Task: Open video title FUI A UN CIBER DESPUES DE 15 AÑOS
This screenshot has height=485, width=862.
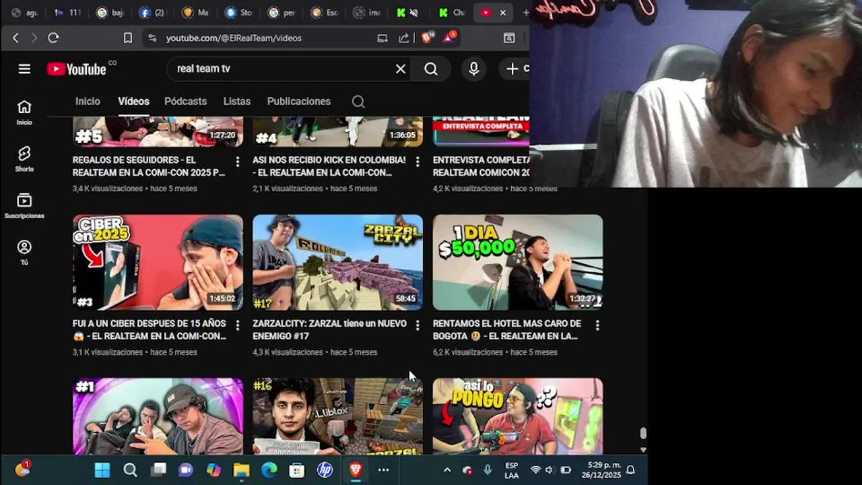Action: pyautogui.click(x=150, y=329)
